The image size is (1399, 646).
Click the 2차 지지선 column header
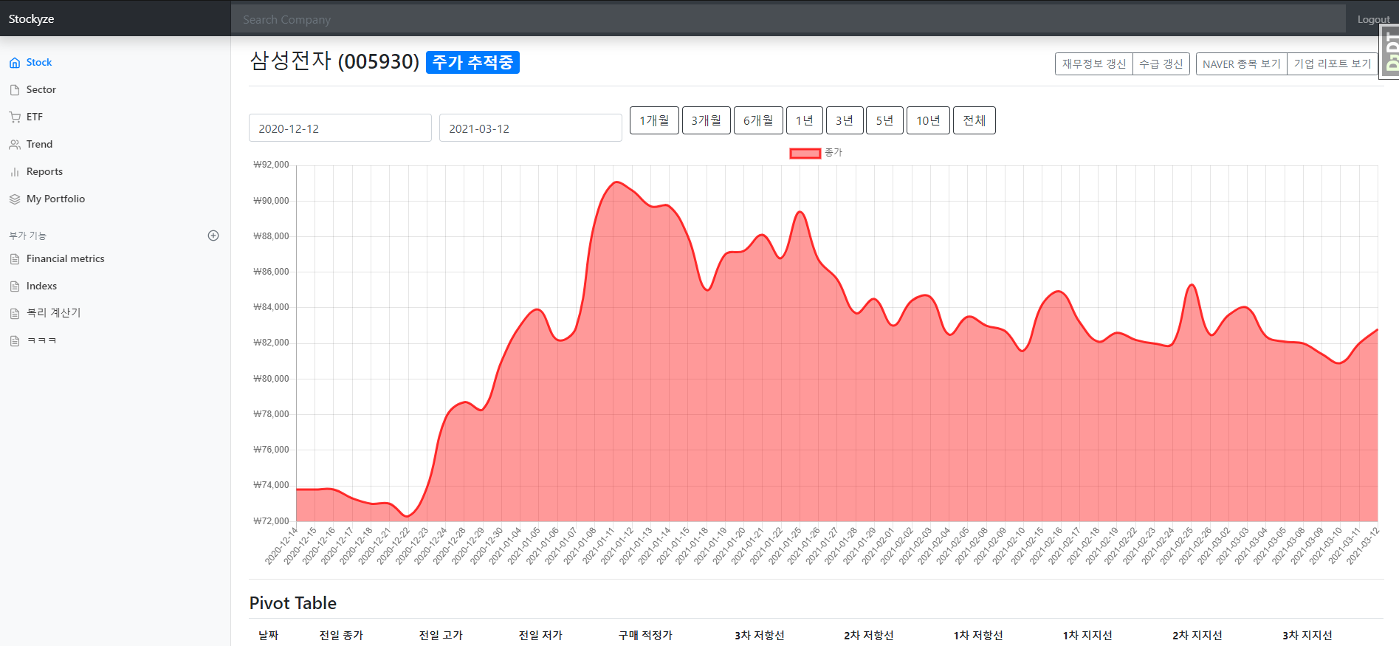tap(1197, 635)
